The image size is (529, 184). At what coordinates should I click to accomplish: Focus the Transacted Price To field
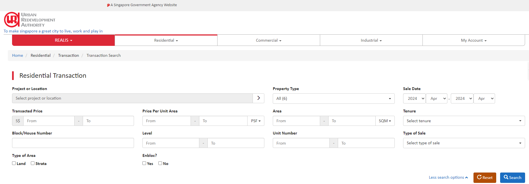pyautogui.click(x=108, y=121)
